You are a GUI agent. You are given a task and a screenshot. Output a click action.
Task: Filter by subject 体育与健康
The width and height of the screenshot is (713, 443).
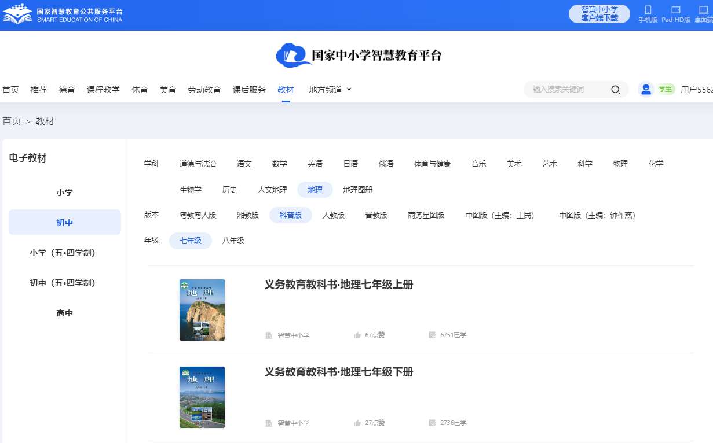[432, 164]
